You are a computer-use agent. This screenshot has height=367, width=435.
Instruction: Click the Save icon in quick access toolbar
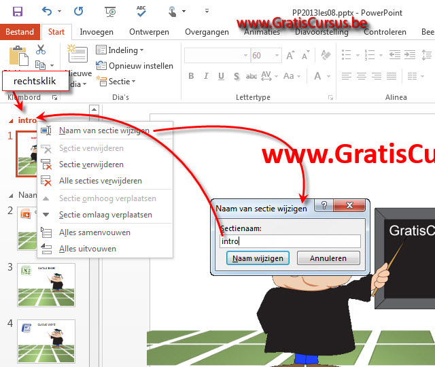pyautogui.click(x=18, y=12)
